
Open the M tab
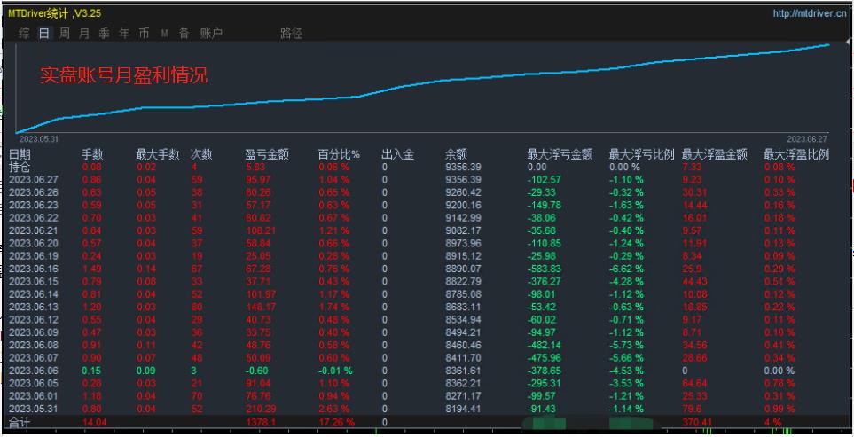(x=164, y=34)
